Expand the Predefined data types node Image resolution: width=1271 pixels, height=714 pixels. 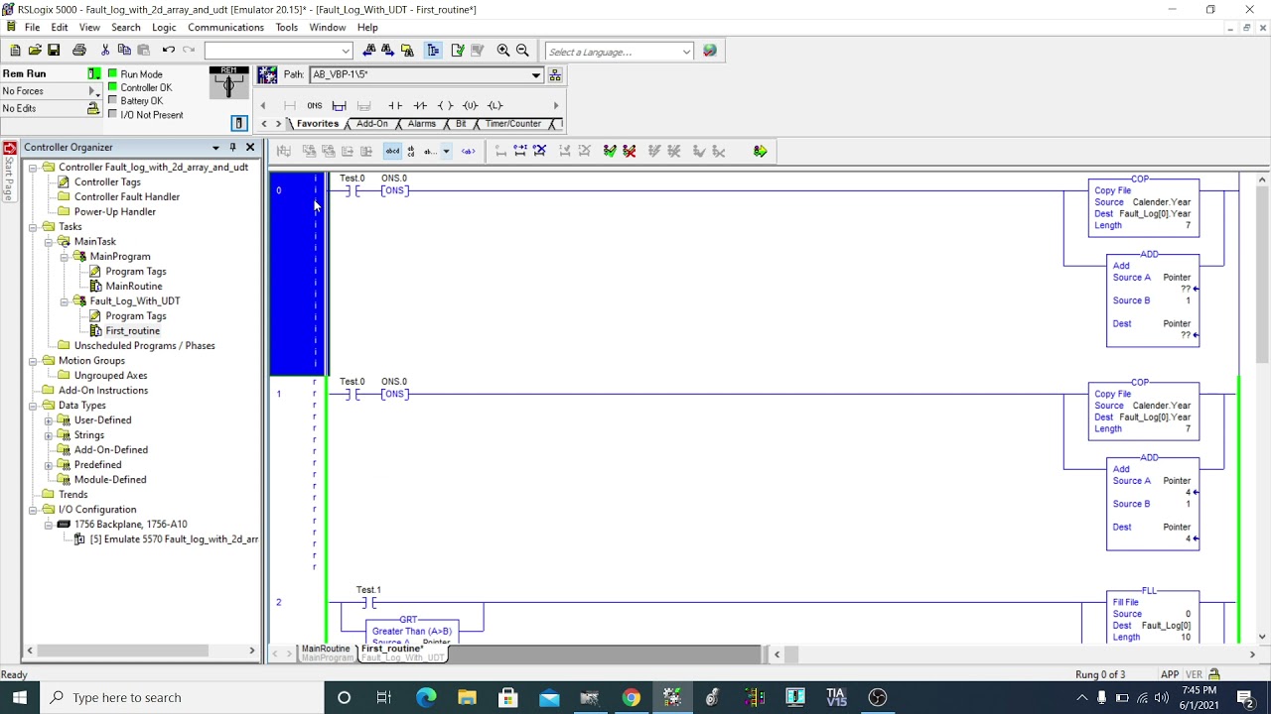[x=49, y=465]
